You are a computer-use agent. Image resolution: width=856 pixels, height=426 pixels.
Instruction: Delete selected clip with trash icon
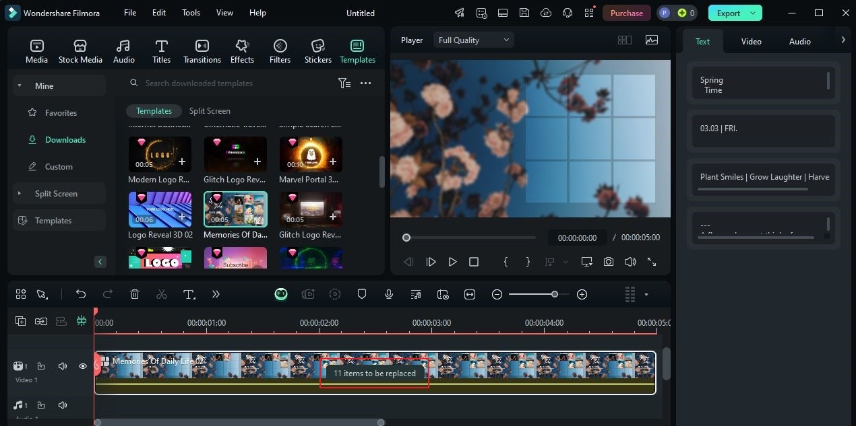(135, 294)
